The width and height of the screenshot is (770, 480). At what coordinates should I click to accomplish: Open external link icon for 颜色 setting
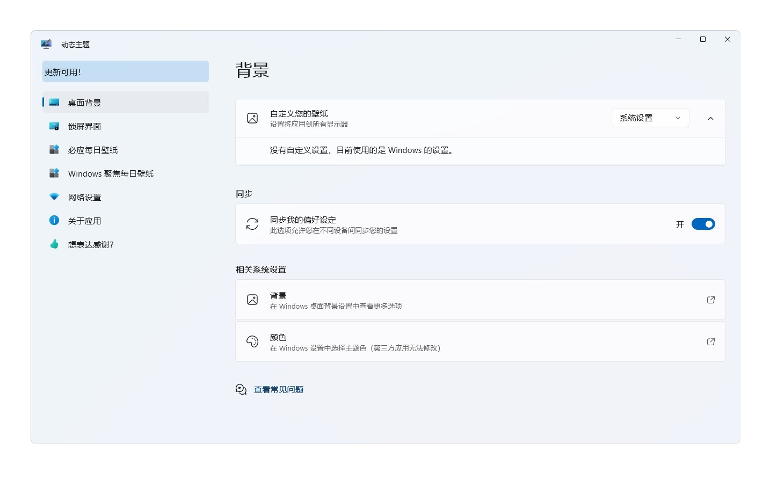point(711,341)
